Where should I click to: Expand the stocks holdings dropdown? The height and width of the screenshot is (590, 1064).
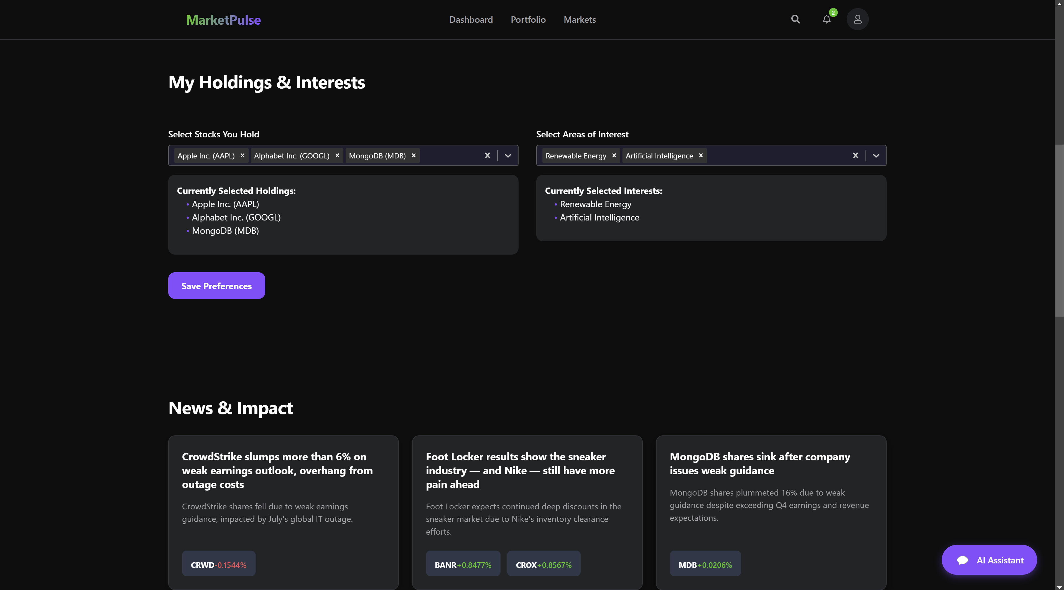pos(508,156)
